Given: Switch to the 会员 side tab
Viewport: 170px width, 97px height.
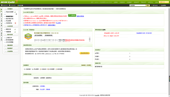Looking at the screenshot, I should point(2,29).
